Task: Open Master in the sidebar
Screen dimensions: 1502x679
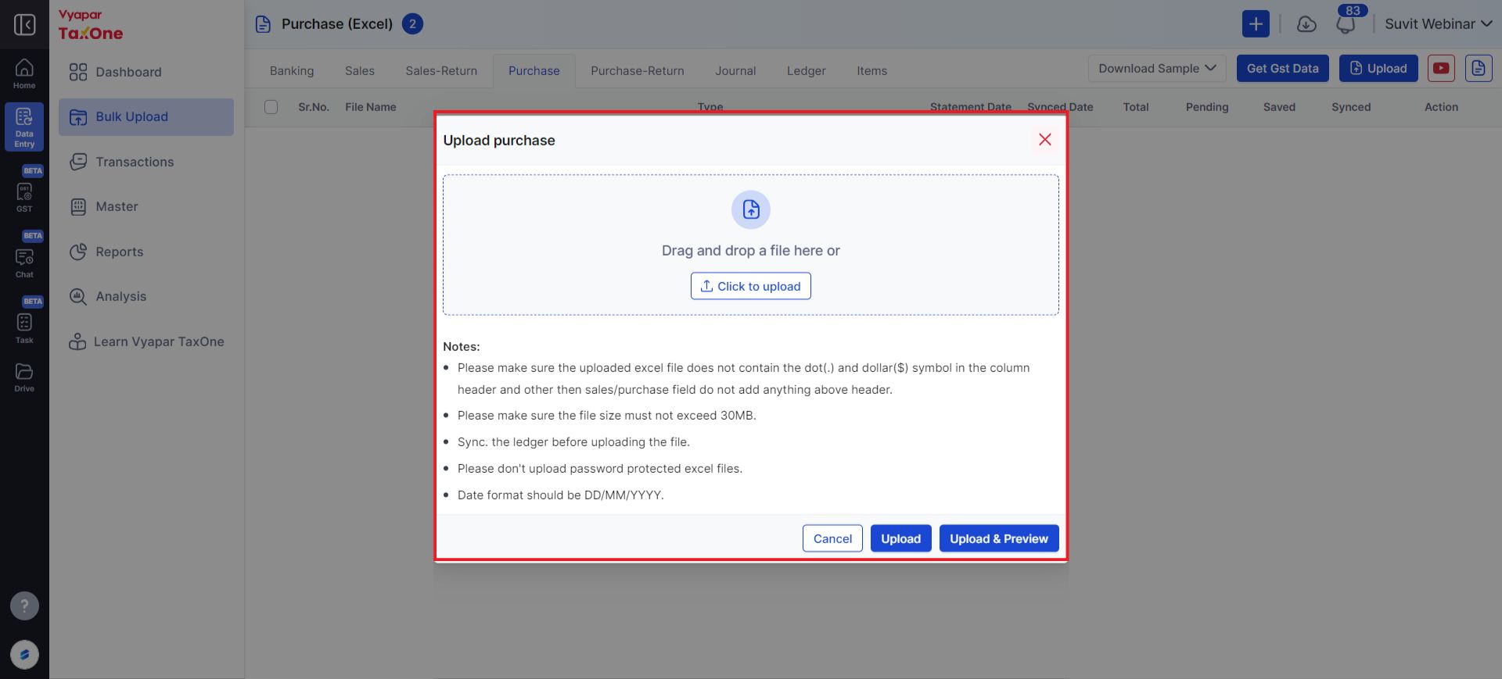Action: point(146,206)
